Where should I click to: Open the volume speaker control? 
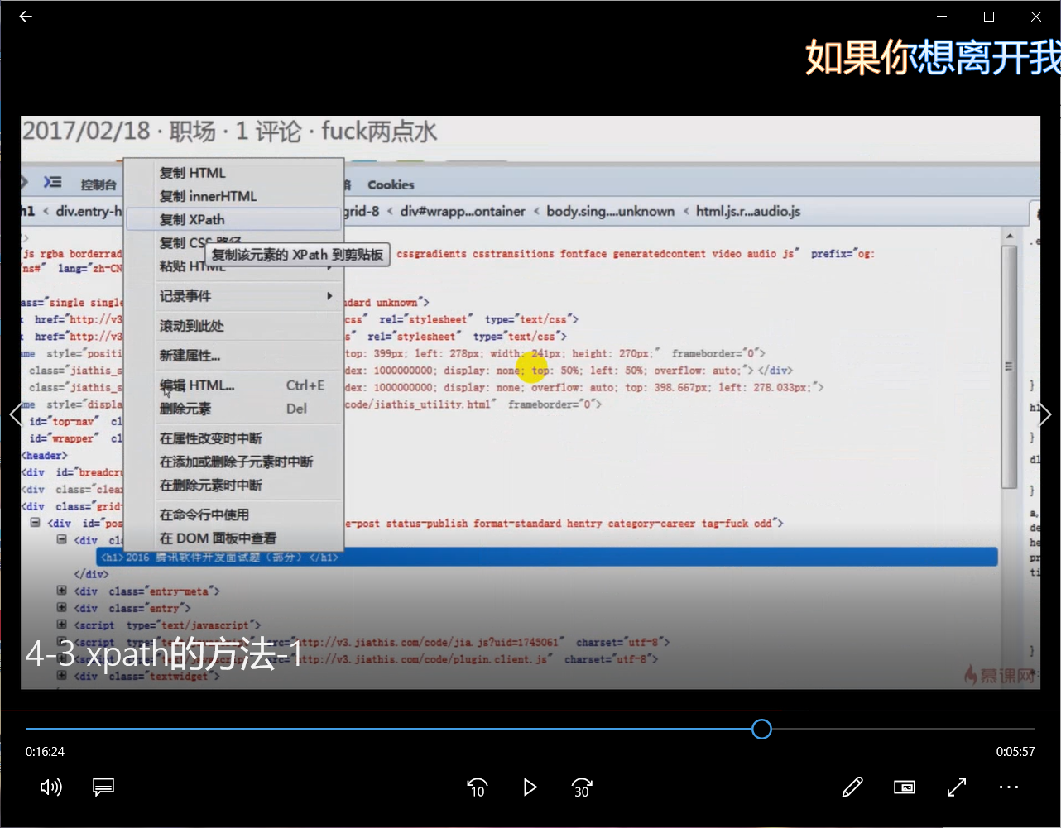coord(51,787)
